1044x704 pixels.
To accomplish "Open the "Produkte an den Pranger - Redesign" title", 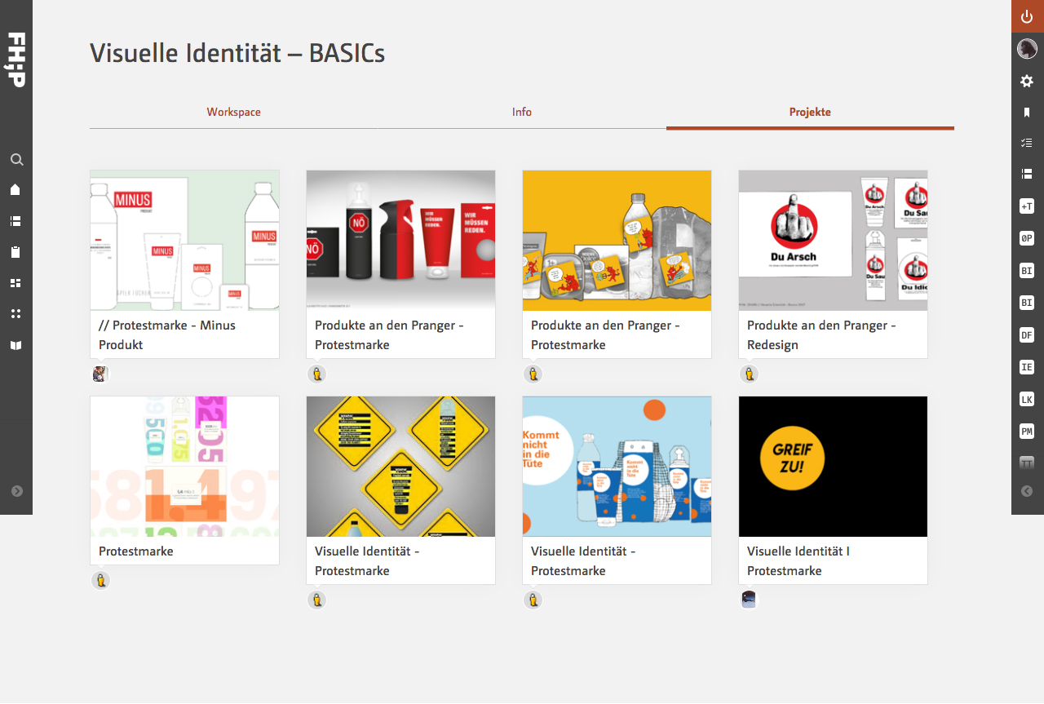I will click(821, 334).
